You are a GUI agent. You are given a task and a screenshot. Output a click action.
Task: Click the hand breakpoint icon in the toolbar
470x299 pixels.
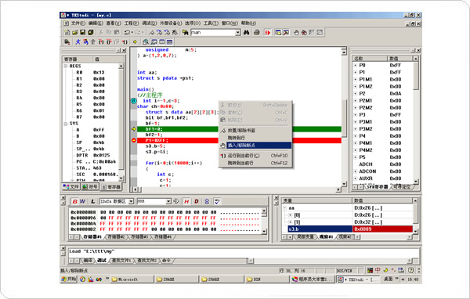296,32
